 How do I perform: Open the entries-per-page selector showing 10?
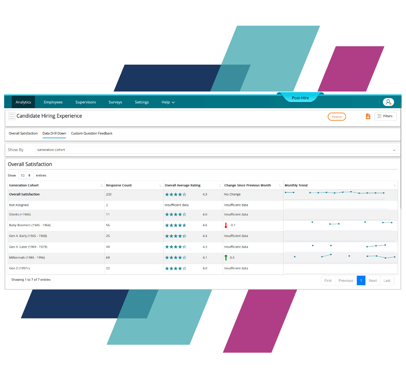pyautogui.click(x=26, y=175)
